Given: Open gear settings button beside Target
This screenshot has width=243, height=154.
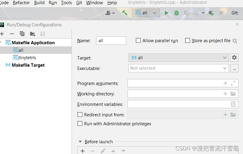Looking at the screenshot, I should coord(234,58).
